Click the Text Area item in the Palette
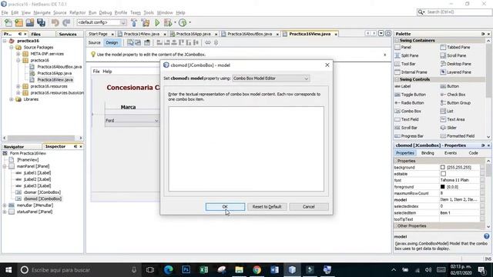Screen dimensions: 493x277 click(452, 119)
